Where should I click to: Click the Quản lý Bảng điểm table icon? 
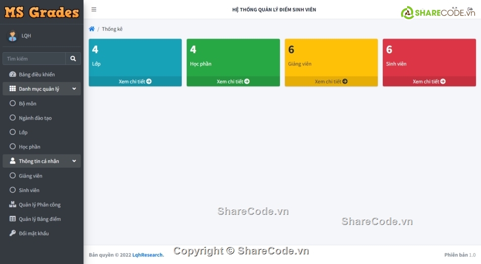coord(13,219)
